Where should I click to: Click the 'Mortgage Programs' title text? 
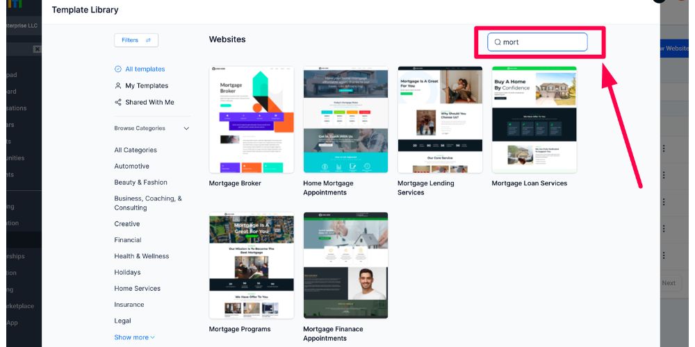[x=240, y=329]
